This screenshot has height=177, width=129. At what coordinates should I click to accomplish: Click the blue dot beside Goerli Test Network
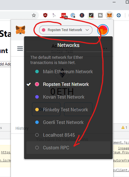pyautogui.click(x=37, y=122)
